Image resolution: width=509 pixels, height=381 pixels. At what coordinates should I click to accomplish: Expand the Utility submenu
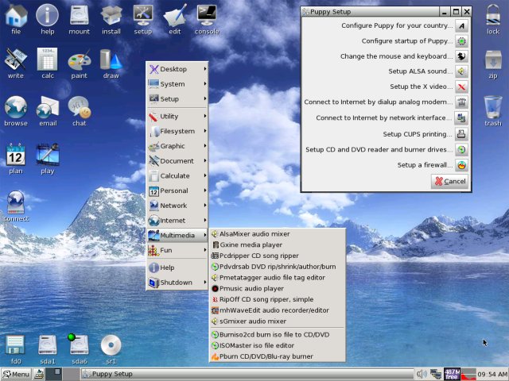[x=177, y=117]
